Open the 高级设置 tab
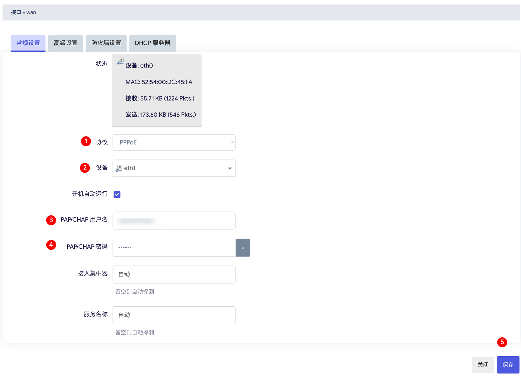 [66, 43]
